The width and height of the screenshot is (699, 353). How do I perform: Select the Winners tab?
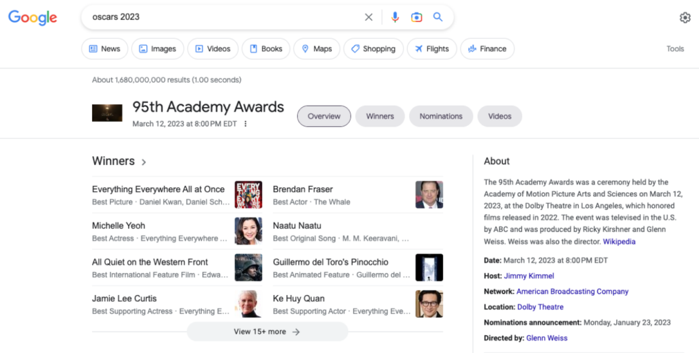click(x=380, y=117)
